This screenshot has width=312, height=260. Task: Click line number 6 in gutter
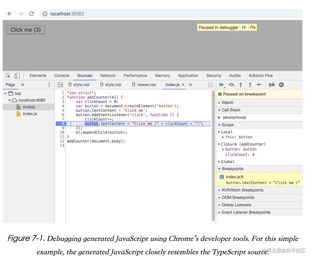tap(63, 115)
